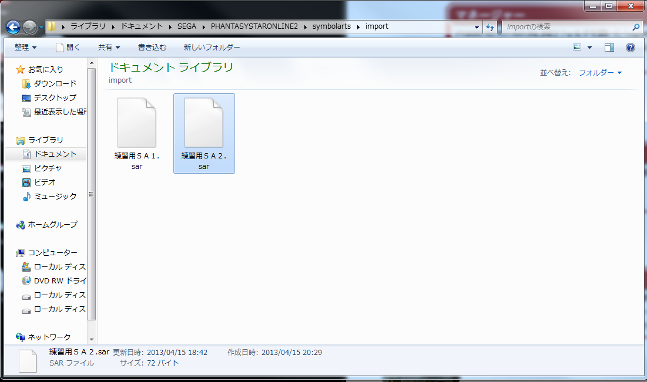647x382 pixels.
Task: Click コンピューター in the navigation pane
Action: 52,252
